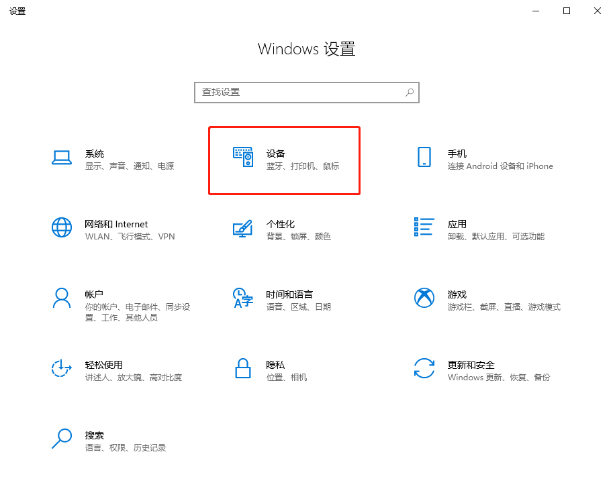Viewport: 613px width, 501px height.
Task: Click 连接 Android 设备和 iPhone text
Action: (x=500, y=166)
